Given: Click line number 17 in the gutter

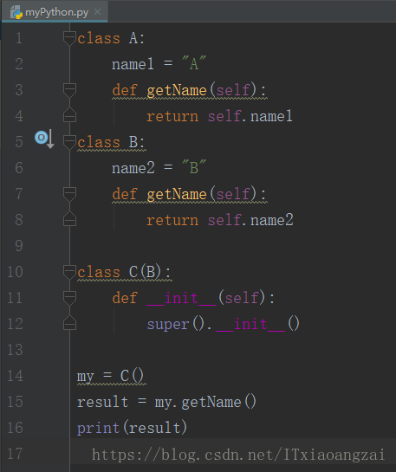Looking at the screenshot, I should pyautogui.click(x=15, y=454).
